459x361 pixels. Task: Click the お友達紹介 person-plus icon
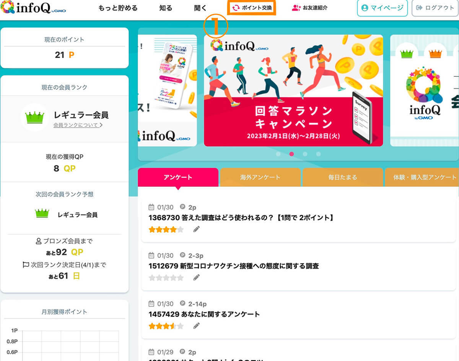coord(296,8)
